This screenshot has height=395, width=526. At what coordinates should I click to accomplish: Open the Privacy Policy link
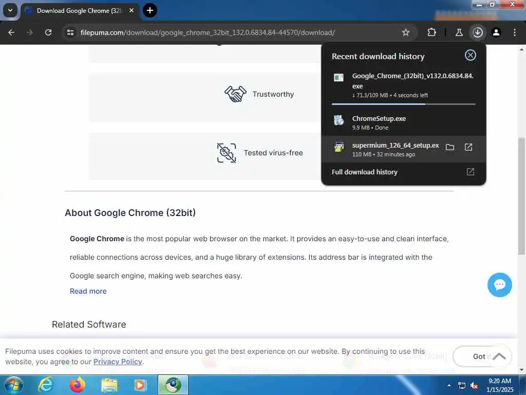tap(118, 362)
